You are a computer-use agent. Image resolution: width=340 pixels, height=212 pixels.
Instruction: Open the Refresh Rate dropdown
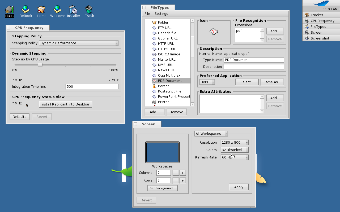click(235, 157)
